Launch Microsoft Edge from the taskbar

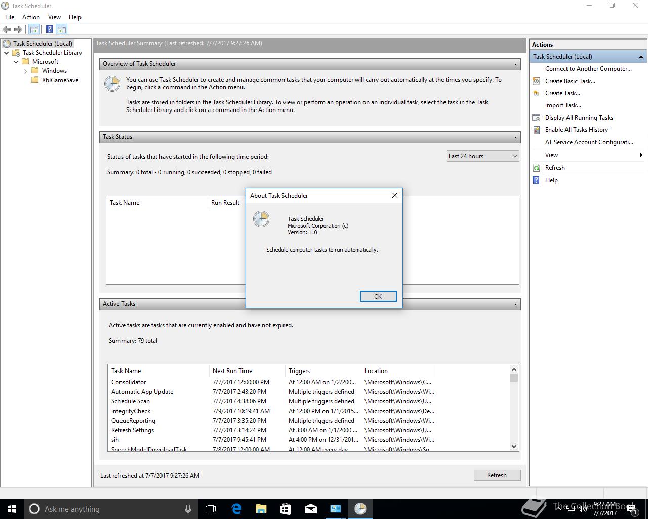(x=236, y=509)
